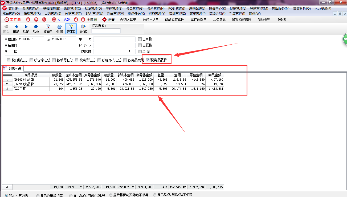This screenshot has width=347, height=197.
Task: Enable 按单号汇总 grouping
Action: point(54,60)
